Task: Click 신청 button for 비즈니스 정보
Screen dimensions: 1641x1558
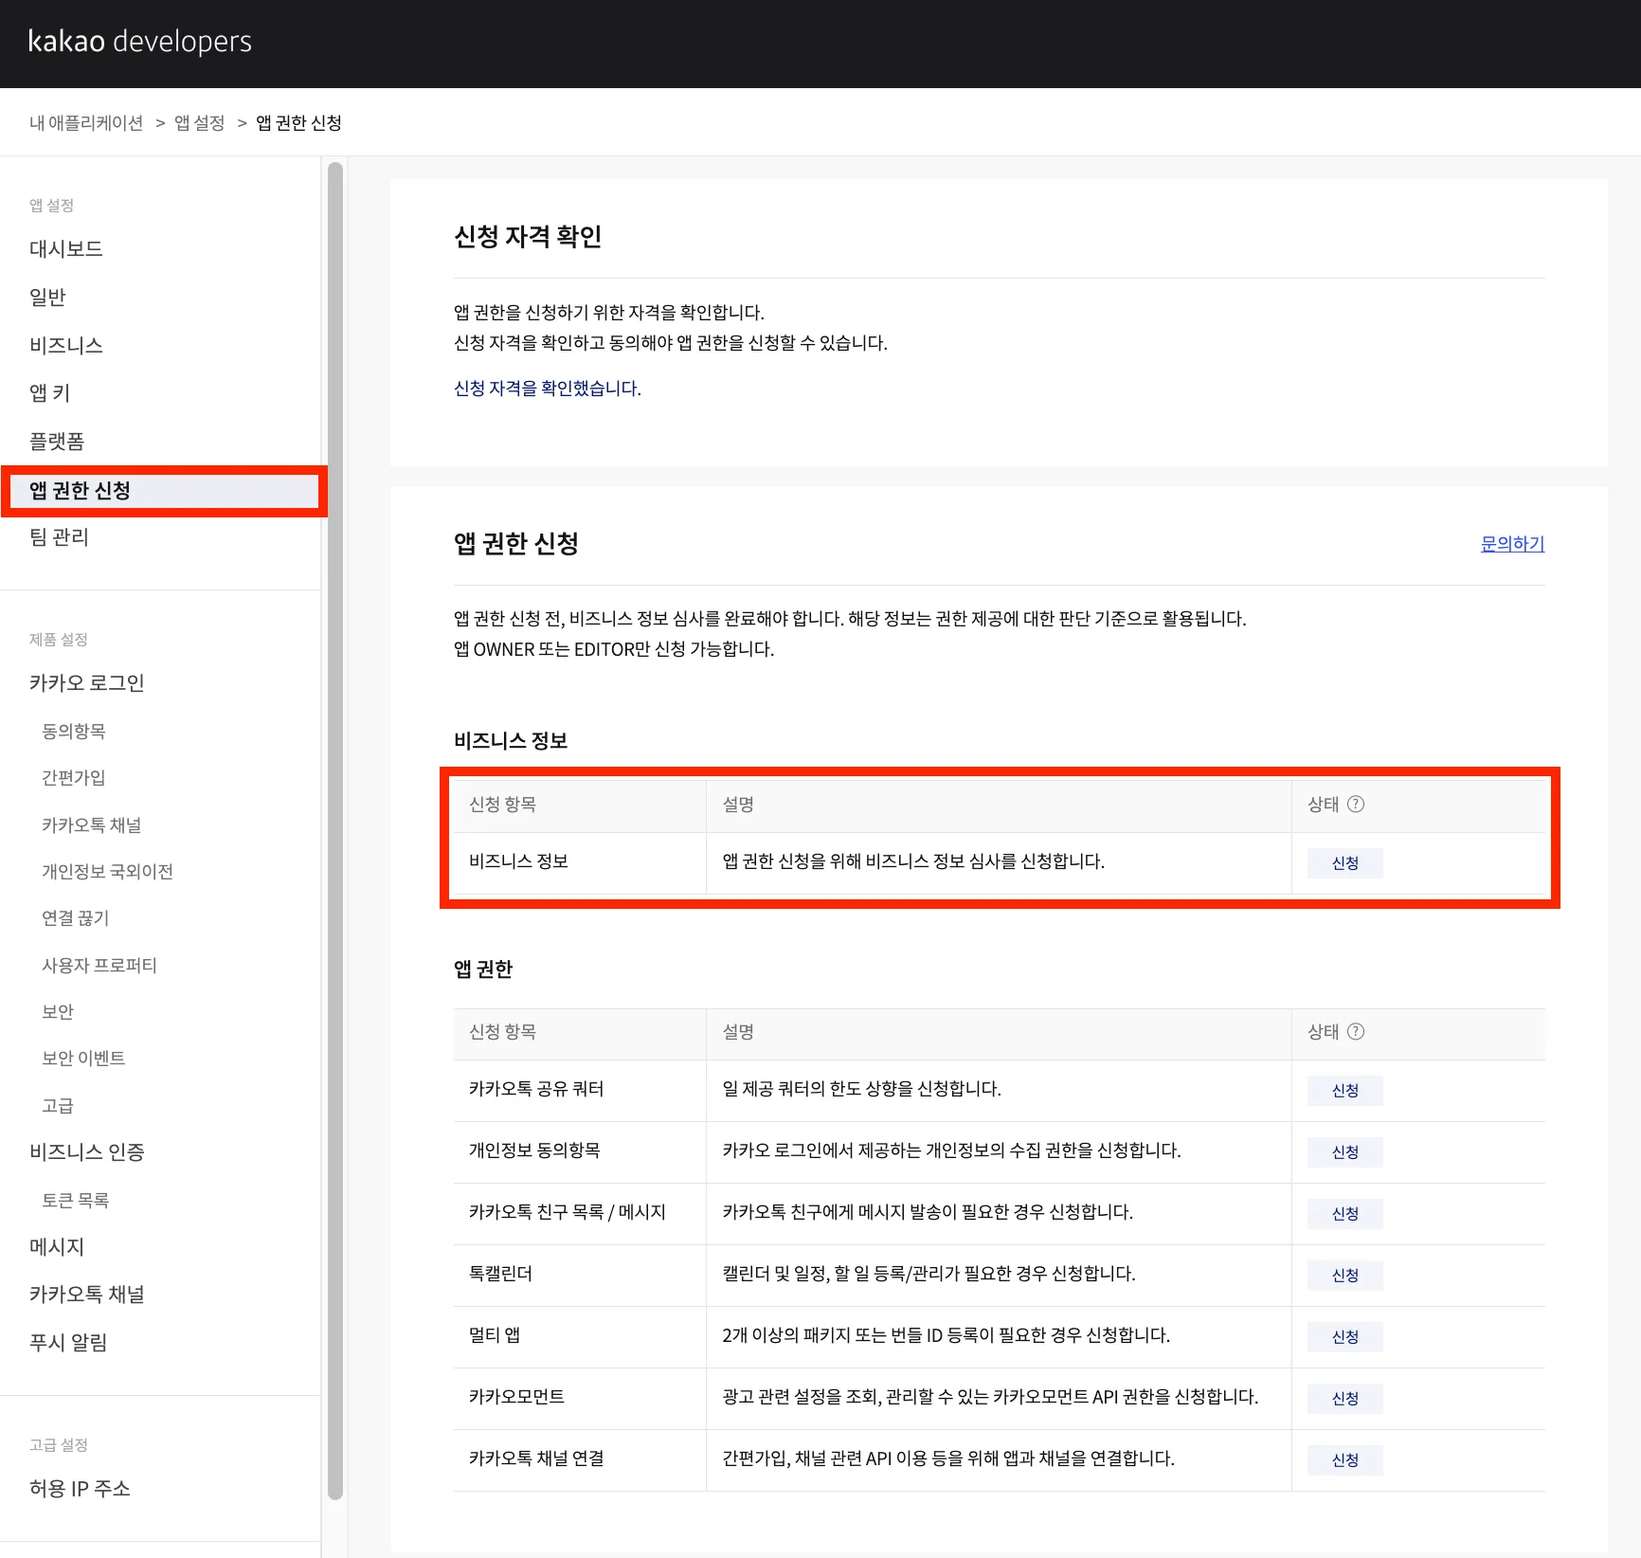Action: point(1345,862)
